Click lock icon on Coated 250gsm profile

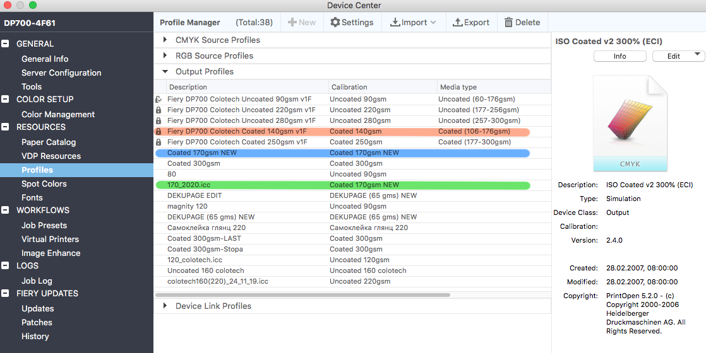159,142
